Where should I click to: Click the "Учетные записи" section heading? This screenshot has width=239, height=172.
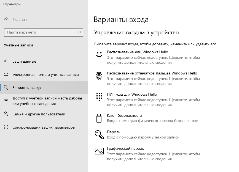[18, 45]
